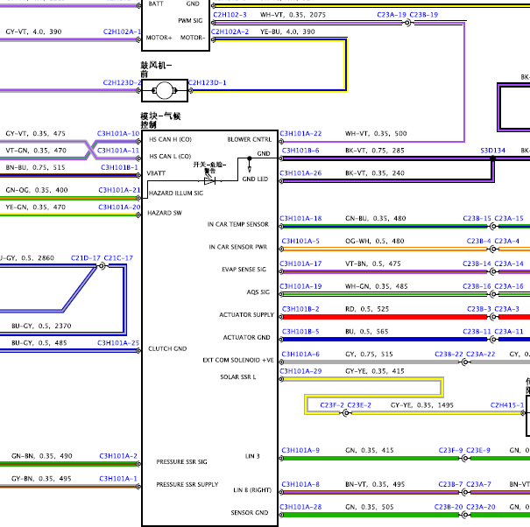The width and height of the screenshot is (530, 527).
Task: Click wire label GY-YE, 0.35, 1495
Action: [422, 405]
